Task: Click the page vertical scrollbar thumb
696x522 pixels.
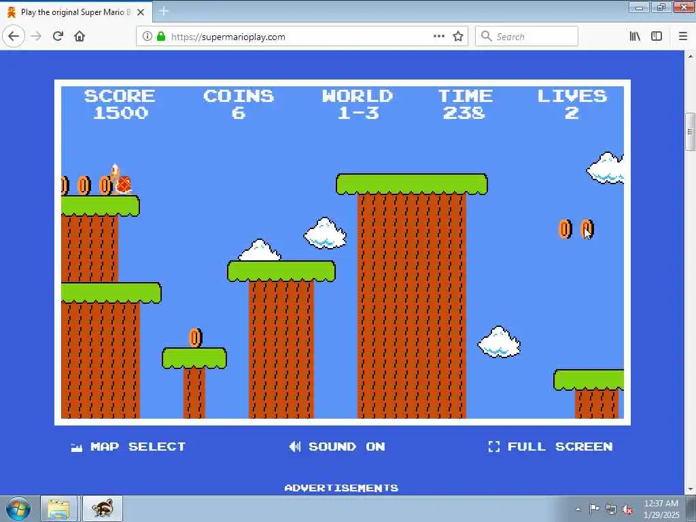Action: (x=690, y=133)
